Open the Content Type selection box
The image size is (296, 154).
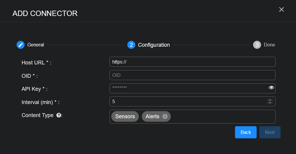[x=222, y=116]
